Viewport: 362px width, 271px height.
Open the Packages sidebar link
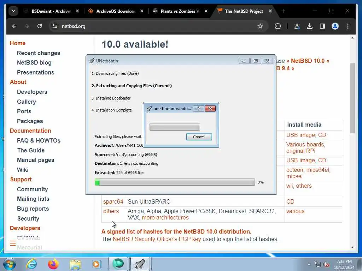[x=30, y=121]
